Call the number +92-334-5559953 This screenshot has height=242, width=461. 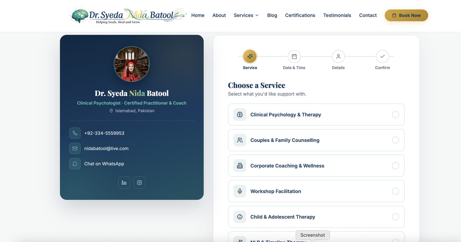pos(104,133)
